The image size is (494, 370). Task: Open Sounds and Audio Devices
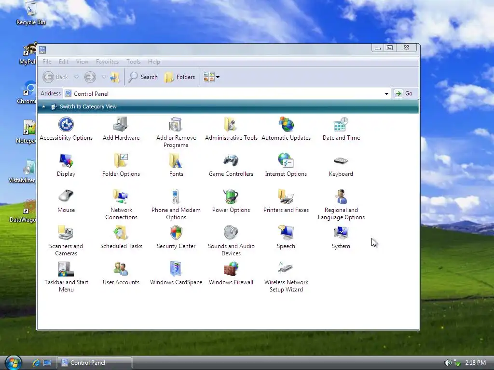(x=231, y=241)
